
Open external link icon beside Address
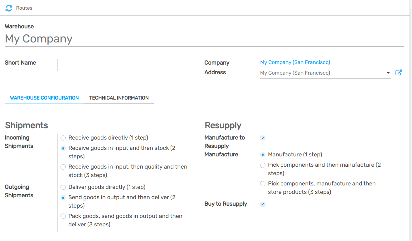coord(399,72)
